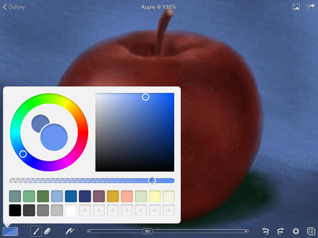Viewport: 318px width, 238px height.
Task: Tap the Apple @ 135% title
Action: pyautogui.click(x=158, y=7)
